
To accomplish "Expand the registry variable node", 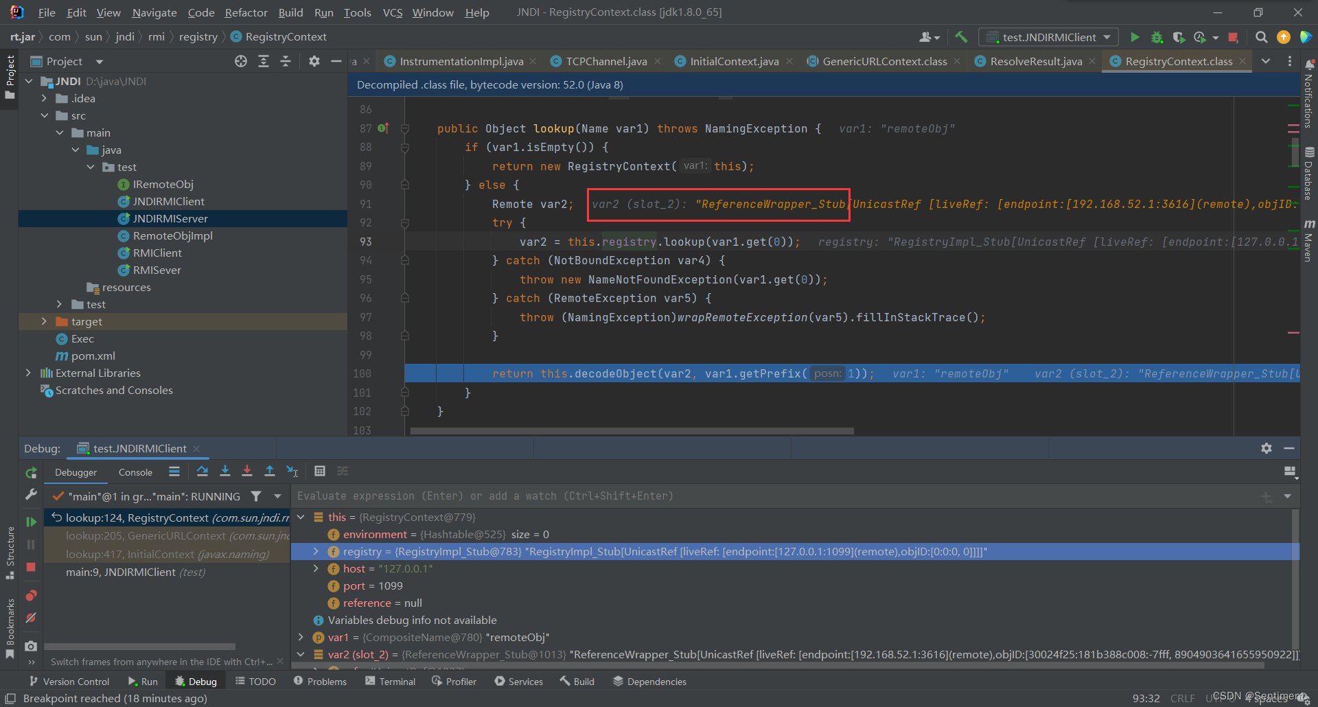I will tap(316, 551).
